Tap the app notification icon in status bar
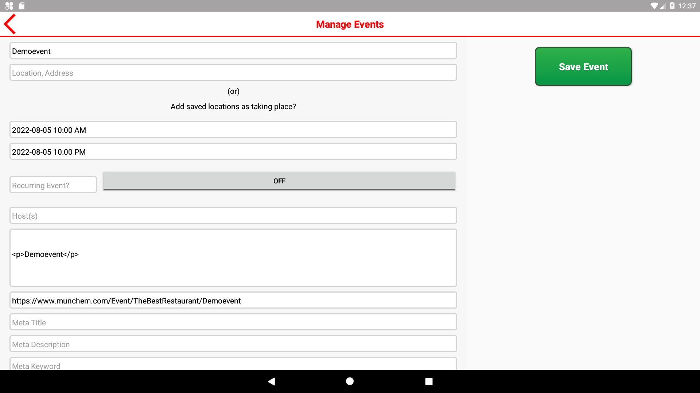The image size is (700, 393). [x=9, y=6]
